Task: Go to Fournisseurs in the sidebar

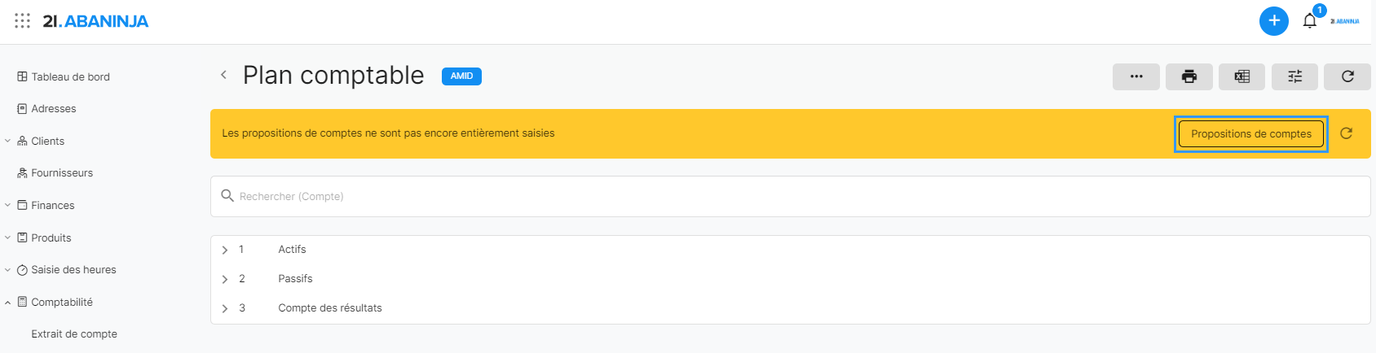Action: [62, 173]
